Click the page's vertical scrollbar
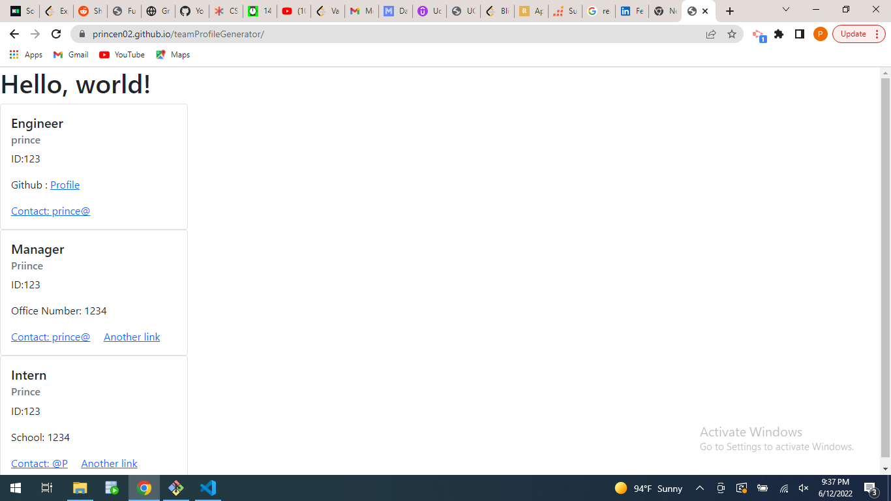 pyautogui.click(x=885, y=261)
